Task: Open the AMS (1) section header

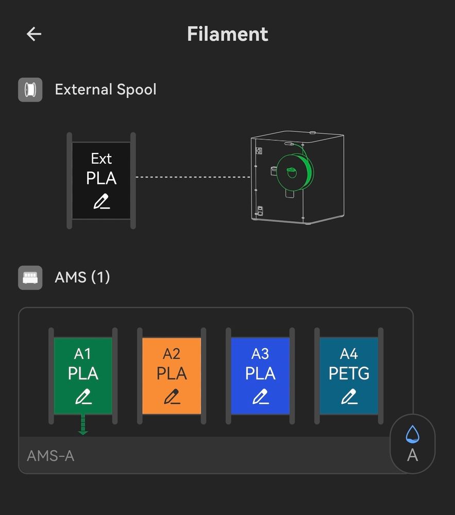Action: click(x=82, y=278)
